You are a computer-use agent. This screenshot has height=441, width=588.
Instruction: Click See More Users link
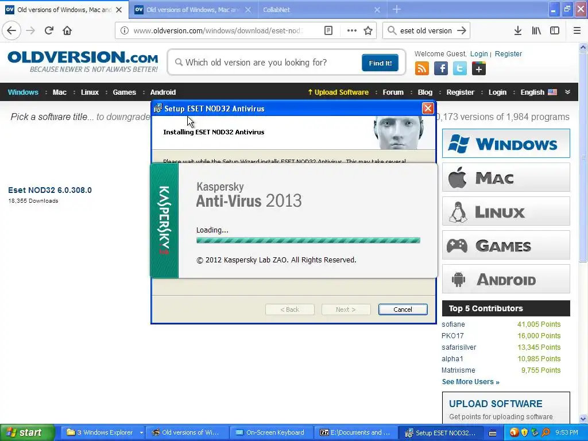coord(471,382)
